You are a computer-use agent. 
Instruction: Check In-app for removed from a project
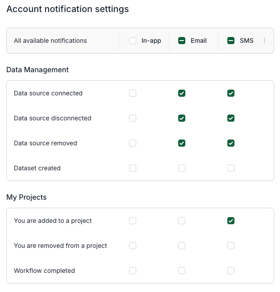pos(133,246)
